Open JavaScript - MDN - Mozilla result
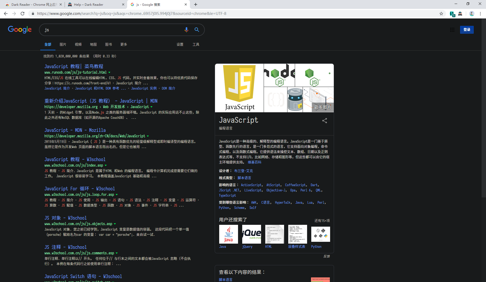Screen dimensions: 486x282 (75, 130)
